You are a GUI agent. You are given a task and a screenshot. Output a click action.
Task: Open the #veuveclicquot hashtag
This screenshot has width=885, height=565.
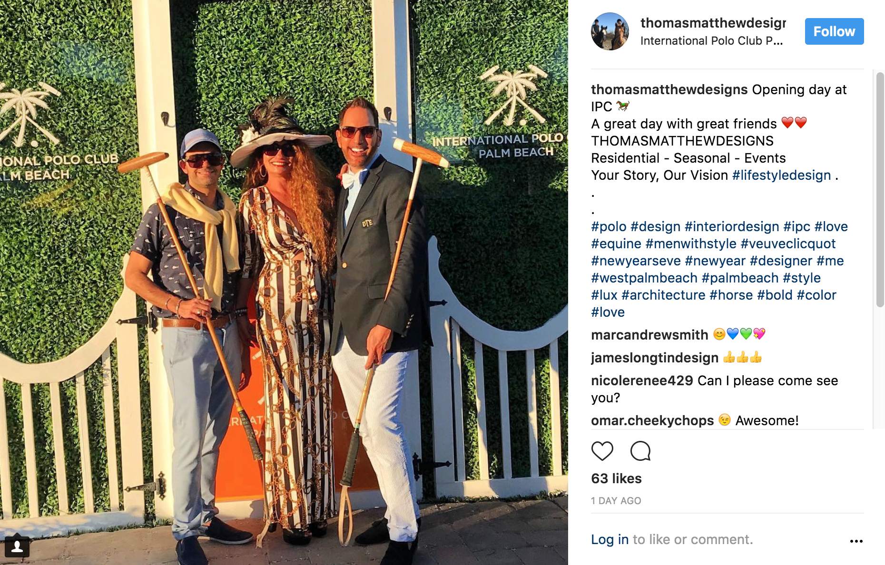[788, 244]
